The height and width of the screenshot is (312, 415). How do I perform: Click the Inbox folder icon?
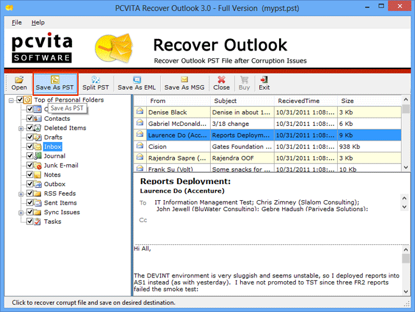click(x=38, y=146)
